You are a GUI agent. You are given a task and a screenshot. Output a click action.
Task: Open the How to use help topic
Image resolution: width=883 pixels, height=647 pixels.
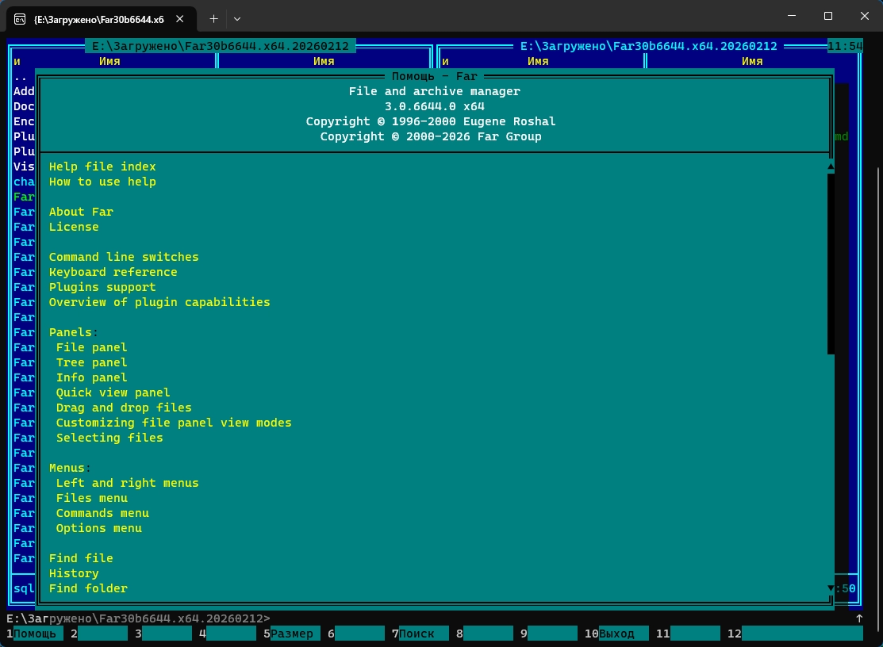pos(102,182)
